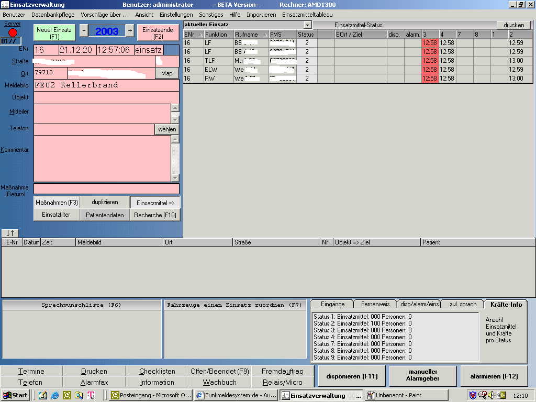Viewport: 536px width, 402px height.
Task: Click the speaker volume tray icon
Action: click(492, 395)
